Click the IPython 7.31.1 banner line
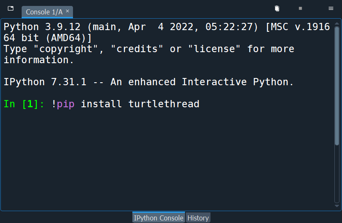 coord(149,82)
